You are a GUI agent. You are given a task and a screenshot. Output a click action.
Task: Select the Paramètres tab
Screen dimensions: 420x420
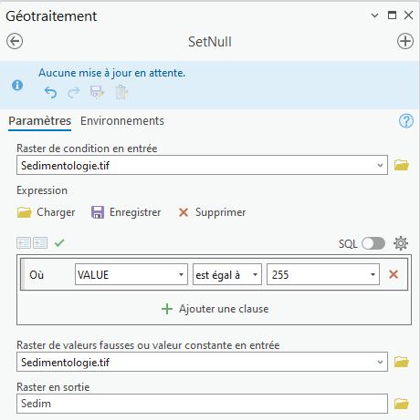(x=40, y=121)
